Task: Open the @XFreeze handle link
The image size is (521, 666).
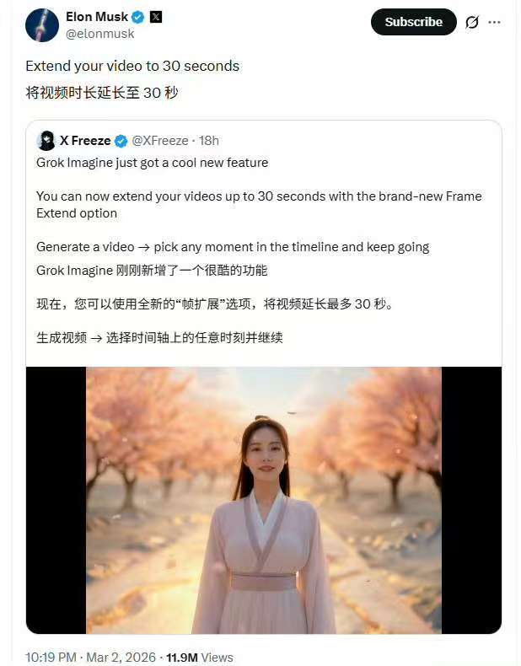Action: pyautogui.click(x=160, y=141)
